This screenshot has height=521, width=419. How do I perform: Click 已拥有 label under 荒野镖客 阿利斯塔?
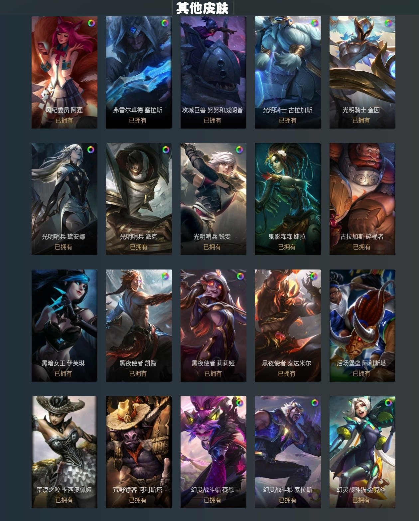coord(138,500)
